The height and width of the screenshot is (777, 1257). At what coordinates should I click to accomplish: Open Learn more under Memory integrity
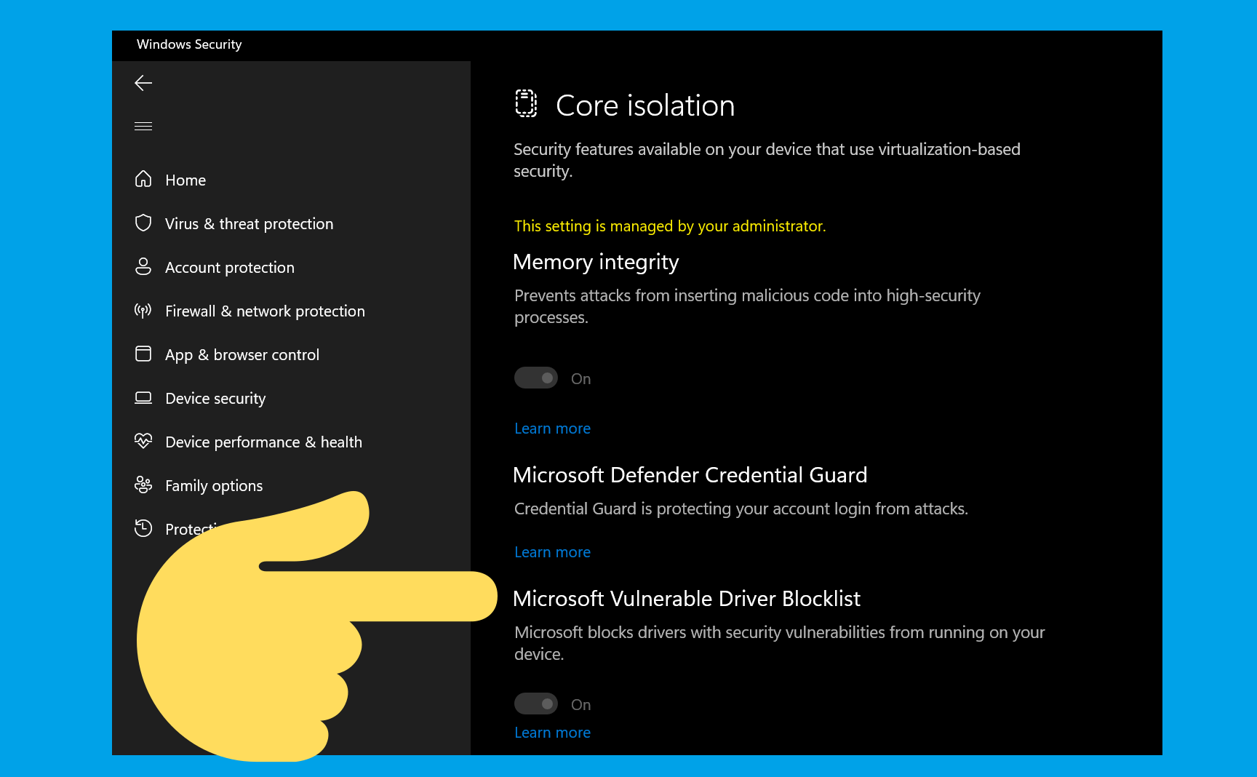(x=552, y=429)
